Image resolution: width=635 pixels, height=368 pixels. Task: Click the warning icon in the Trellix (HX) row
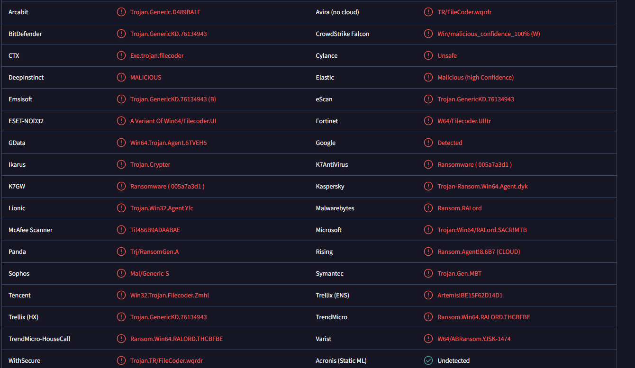[121, 317]
